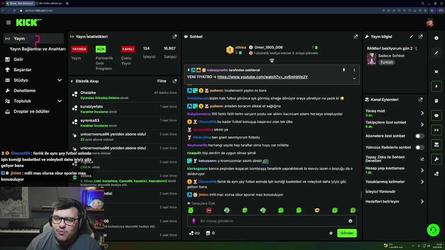Open the hamburger menu next to Kick logo
Viewport: 445px width, 250px height.
tap(8, 23)
